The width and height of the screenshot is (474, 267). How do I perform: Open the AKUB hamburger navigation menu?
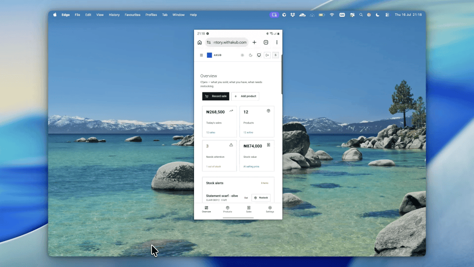point(201,55)
